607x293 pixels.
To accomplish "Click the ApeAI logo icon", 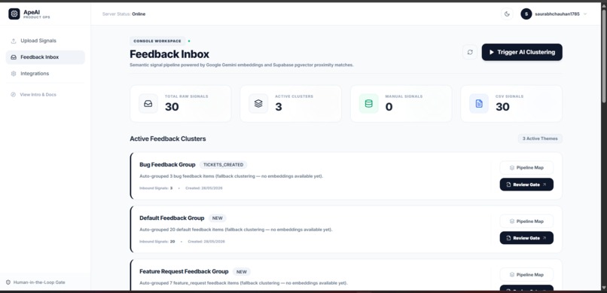I will coord(14,14).
